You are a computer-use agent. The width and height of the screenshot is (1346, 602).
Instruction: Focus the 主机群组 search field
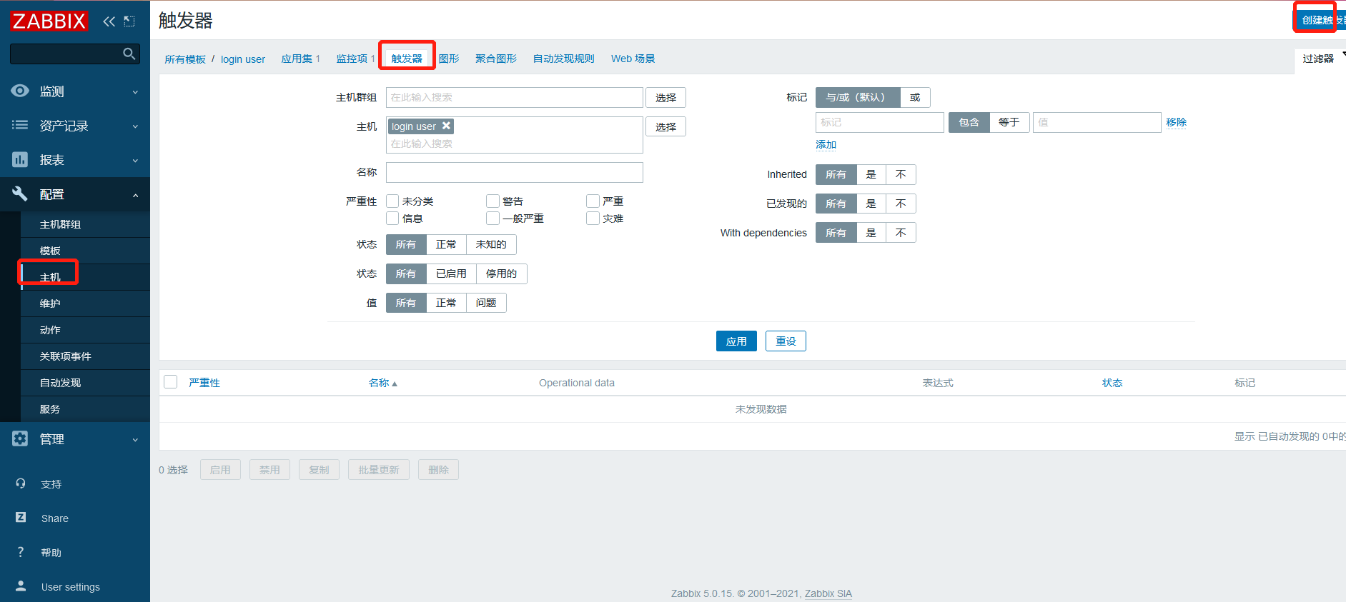515,97
